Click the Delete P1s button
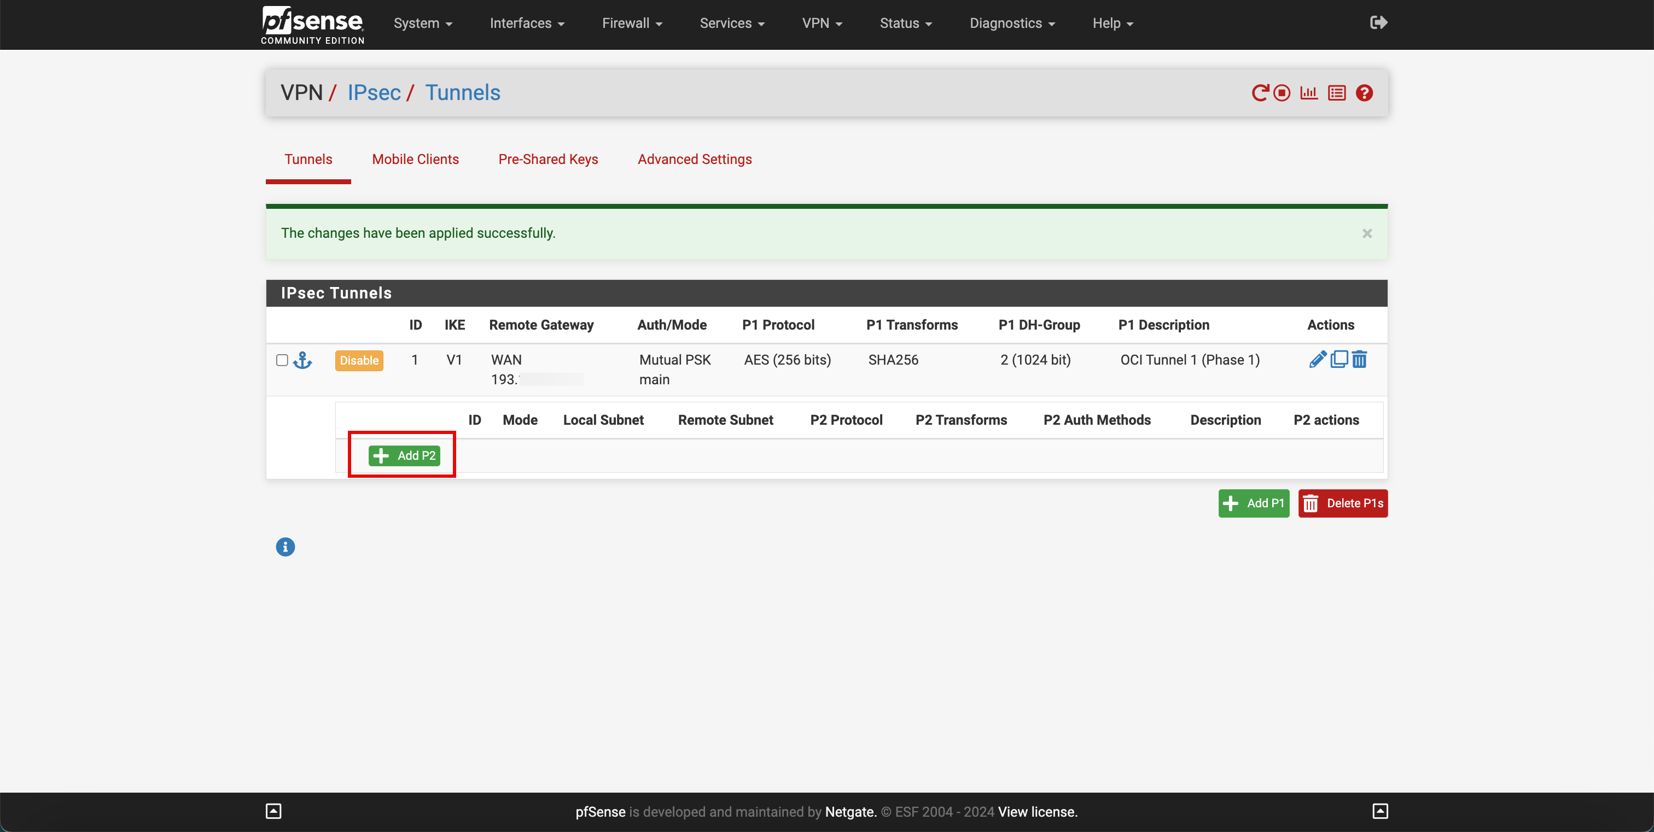1654x832 pixels. (x=1342, y=503)
